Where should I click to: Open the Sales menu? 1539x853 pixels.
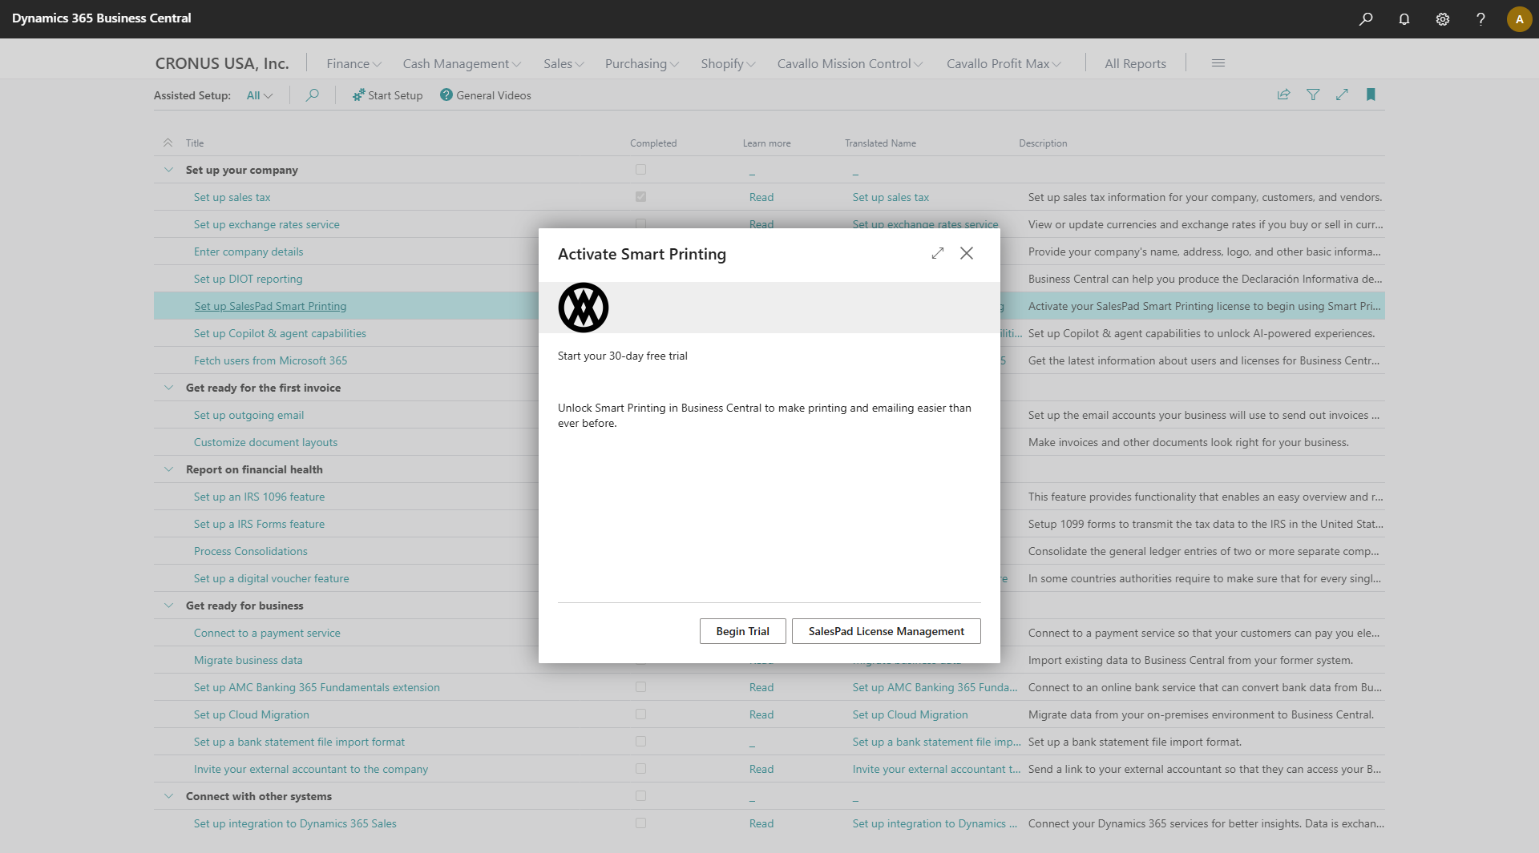[563, 63]
